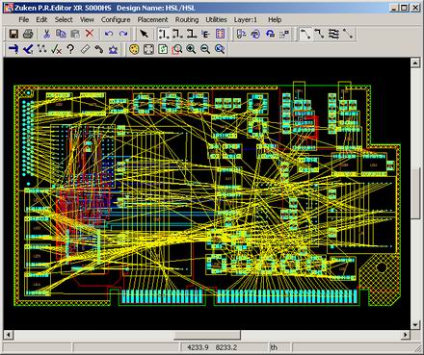Click the Print icon
424x355 pixels.
click(28, 34)
